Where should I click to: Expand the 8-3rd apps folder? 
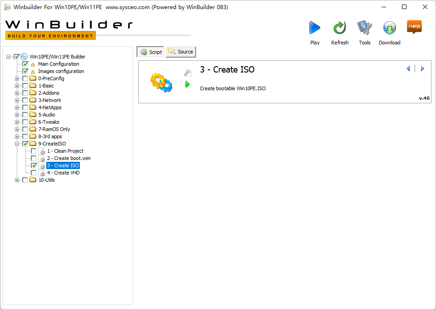17,136
